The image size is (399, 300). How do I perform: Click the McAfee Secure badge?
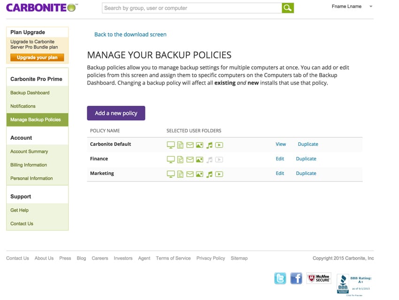tap(319, 278)
